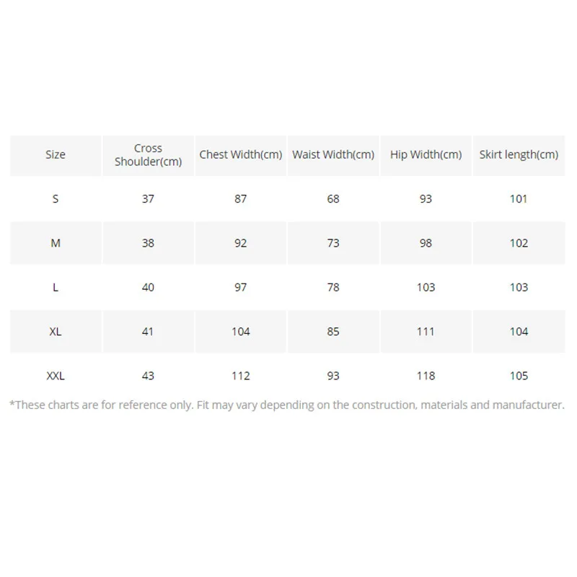Click the reference-only disclaimer text below the table

[x=287, y=405]
